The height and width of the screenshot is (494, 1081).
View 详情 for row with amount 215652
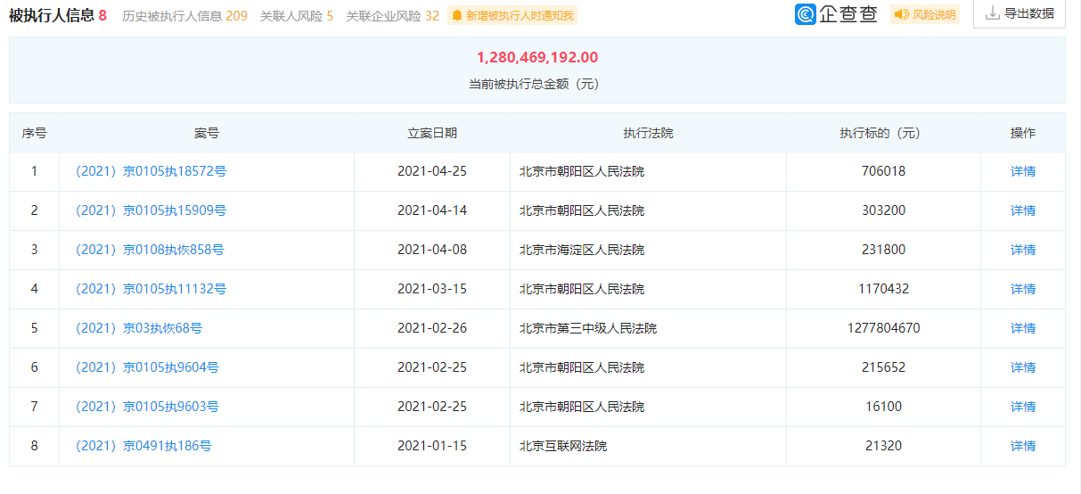click(1023, 367)
